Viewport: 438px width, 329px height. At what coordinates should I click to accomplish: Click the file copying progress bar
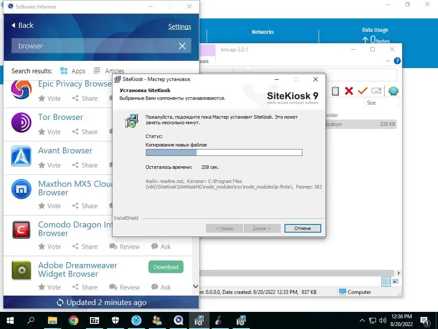[224, 153]
